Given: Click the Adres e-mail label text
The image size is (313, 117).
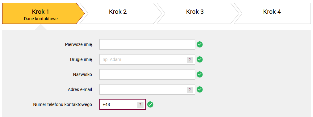Looking at the screenshot, I should click(x=81, y=89).
